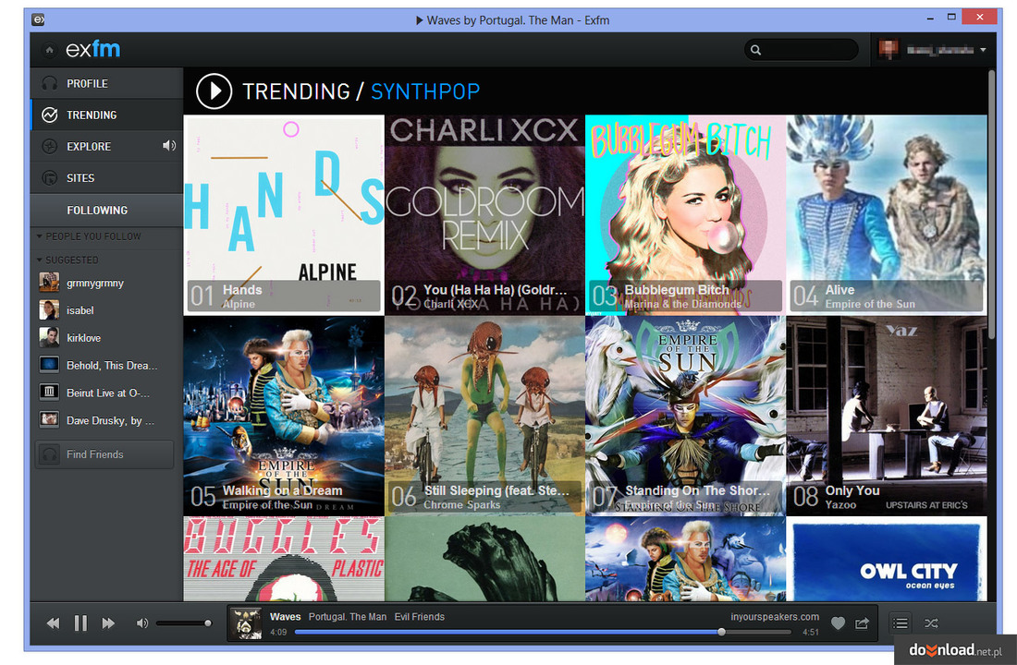
Task: Open the Following section
Action: coord(106,210)
